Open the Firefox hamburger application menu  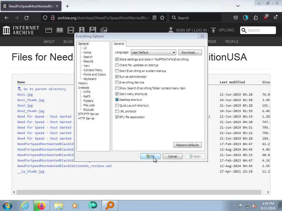point(275,17)
